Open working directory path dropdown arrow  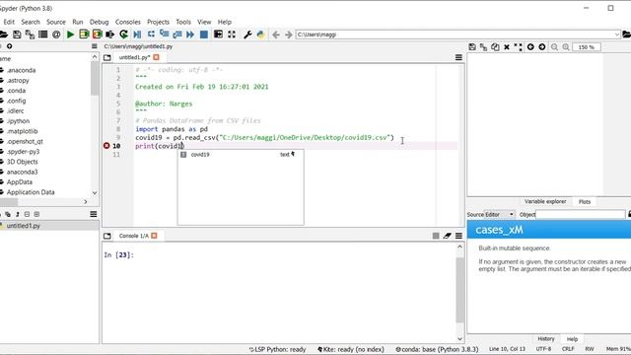(x=616, y=35)
